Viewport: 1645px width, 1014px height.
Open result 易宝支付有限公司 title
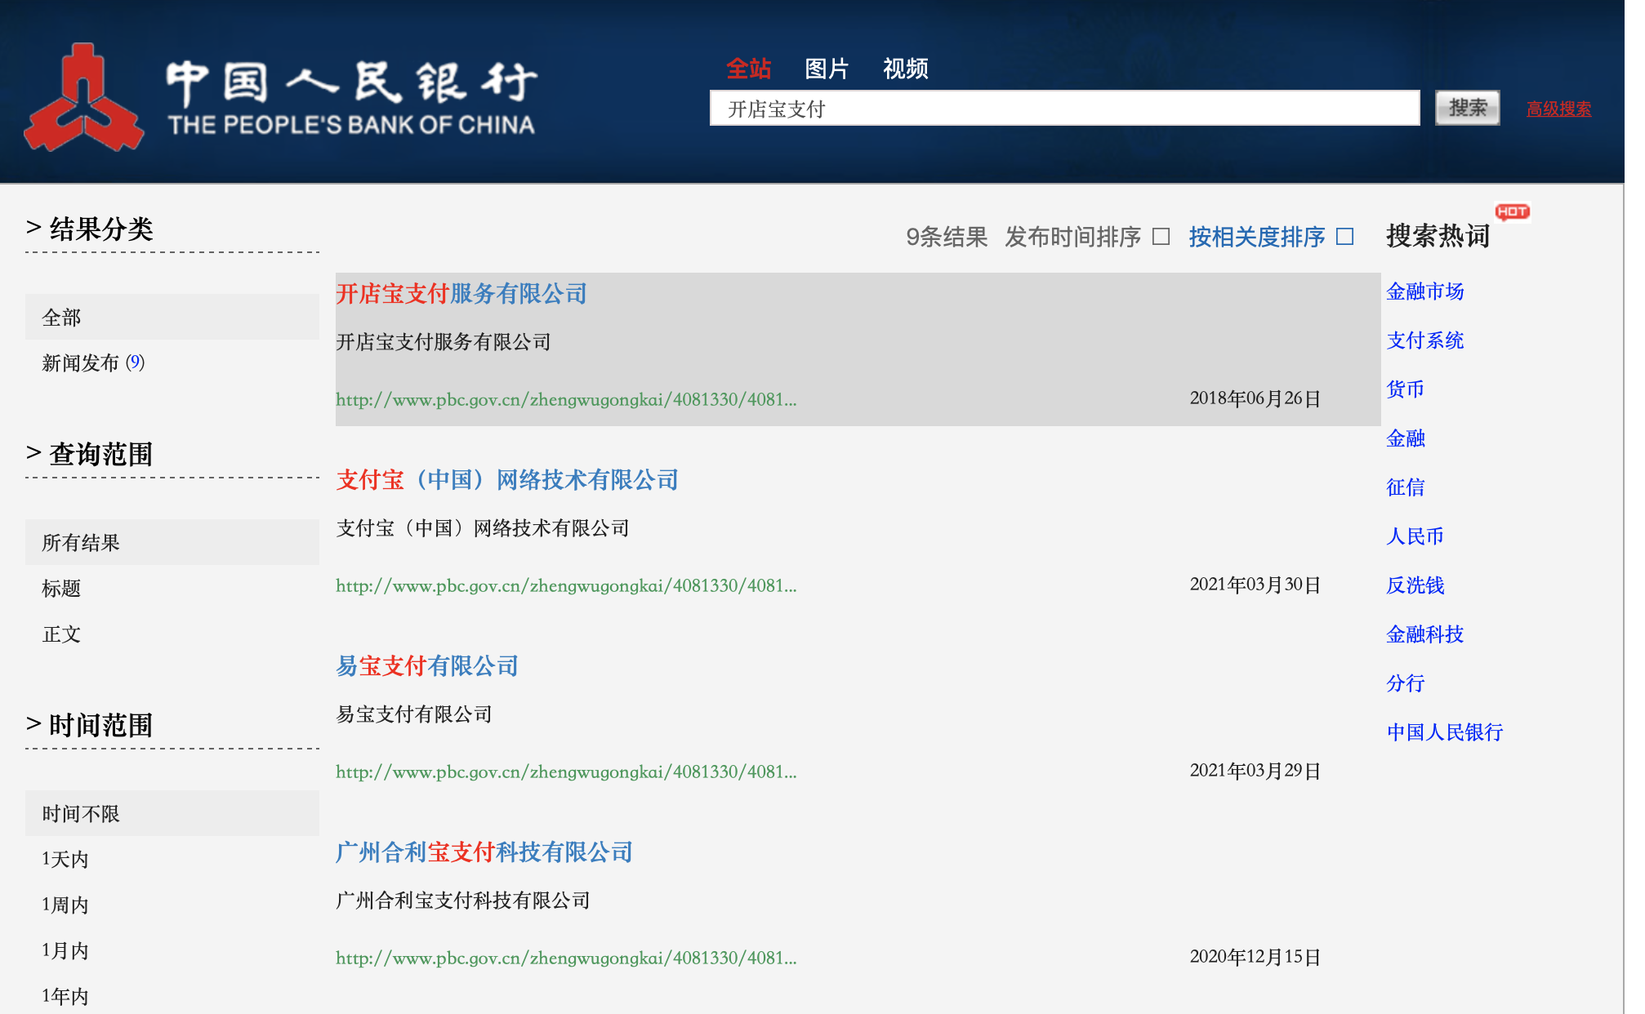point(427,666)
